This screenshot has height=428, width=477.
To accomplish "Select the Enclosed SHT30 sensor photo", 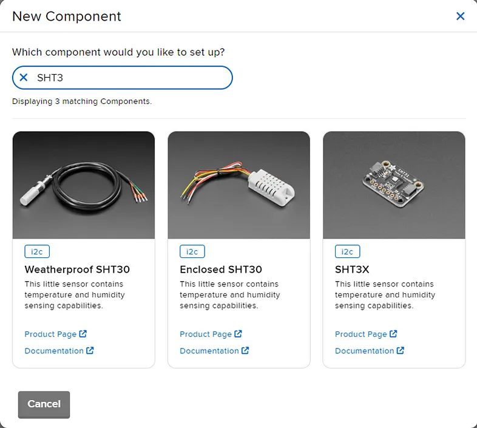I will [x=239, y=185].
